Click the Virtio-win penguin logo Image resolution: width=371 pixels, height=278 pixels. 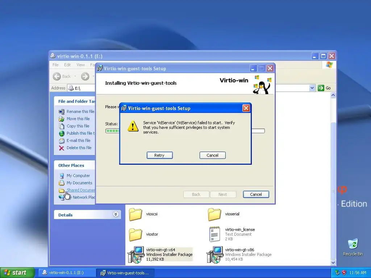pyautogui.click(x=262, y=85)
